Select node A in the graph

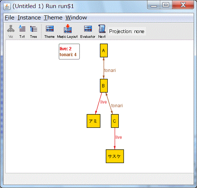click(x=104, y=50)
